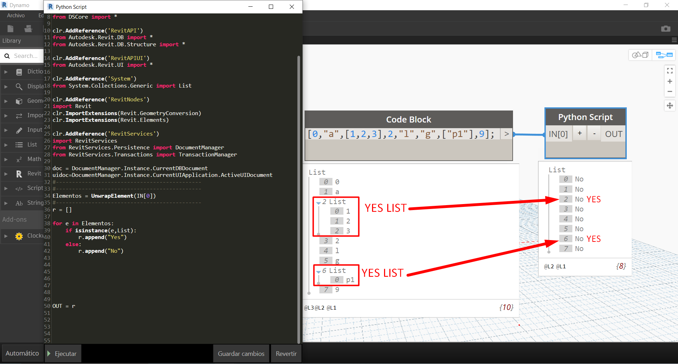Switch to graph view navigation mode
This screenshot has width=678, height=364.
click(x=664, y=55)
